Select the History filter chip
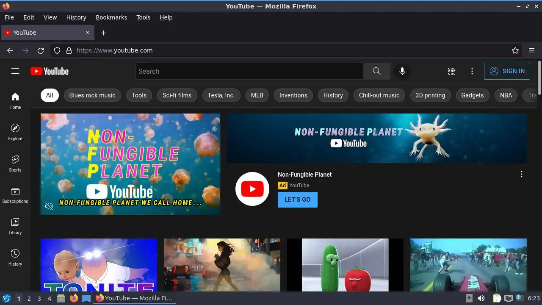The height and width of the screenshot is (305, 542). (x=333, y=95)
